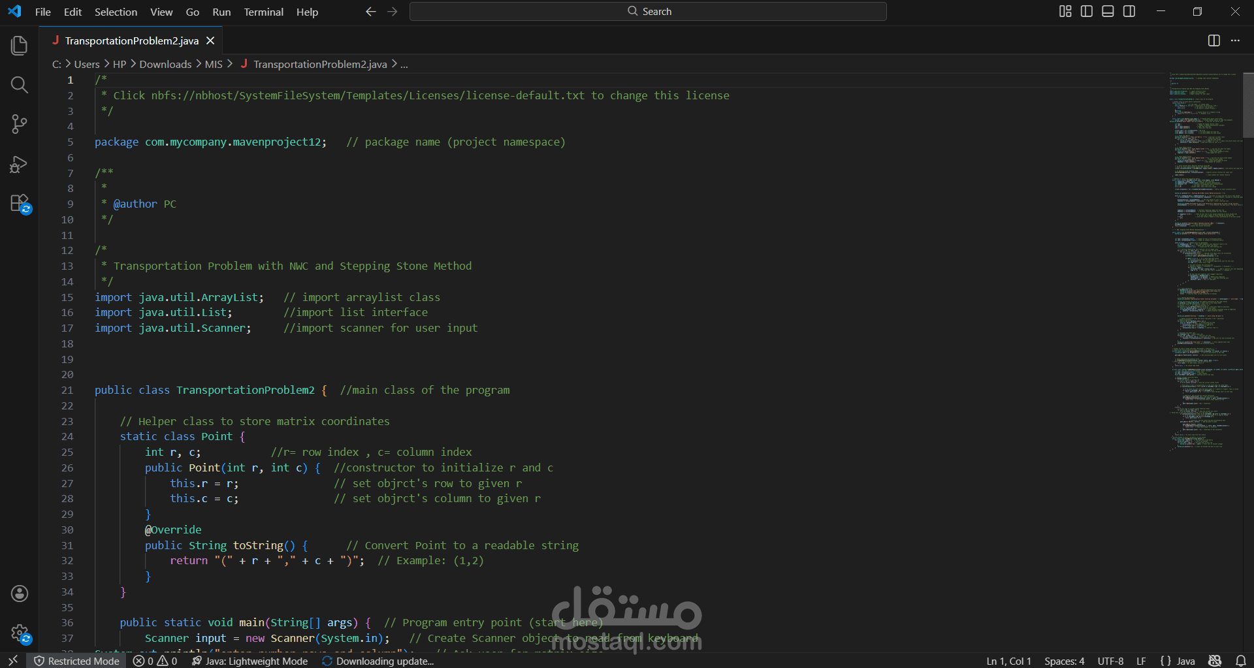Image resolution: width=1254 pixels, height=668 pixels.
Task: Click the VS Code logo icon
Action: (x=14, y=11)
